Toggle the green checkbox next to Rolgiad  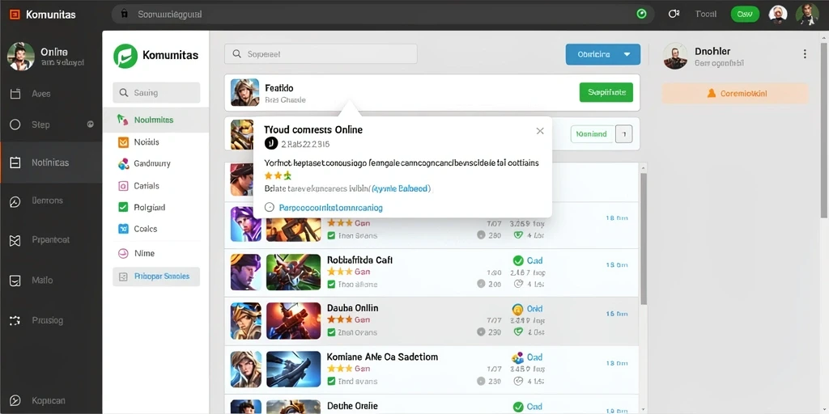[123, 207]
